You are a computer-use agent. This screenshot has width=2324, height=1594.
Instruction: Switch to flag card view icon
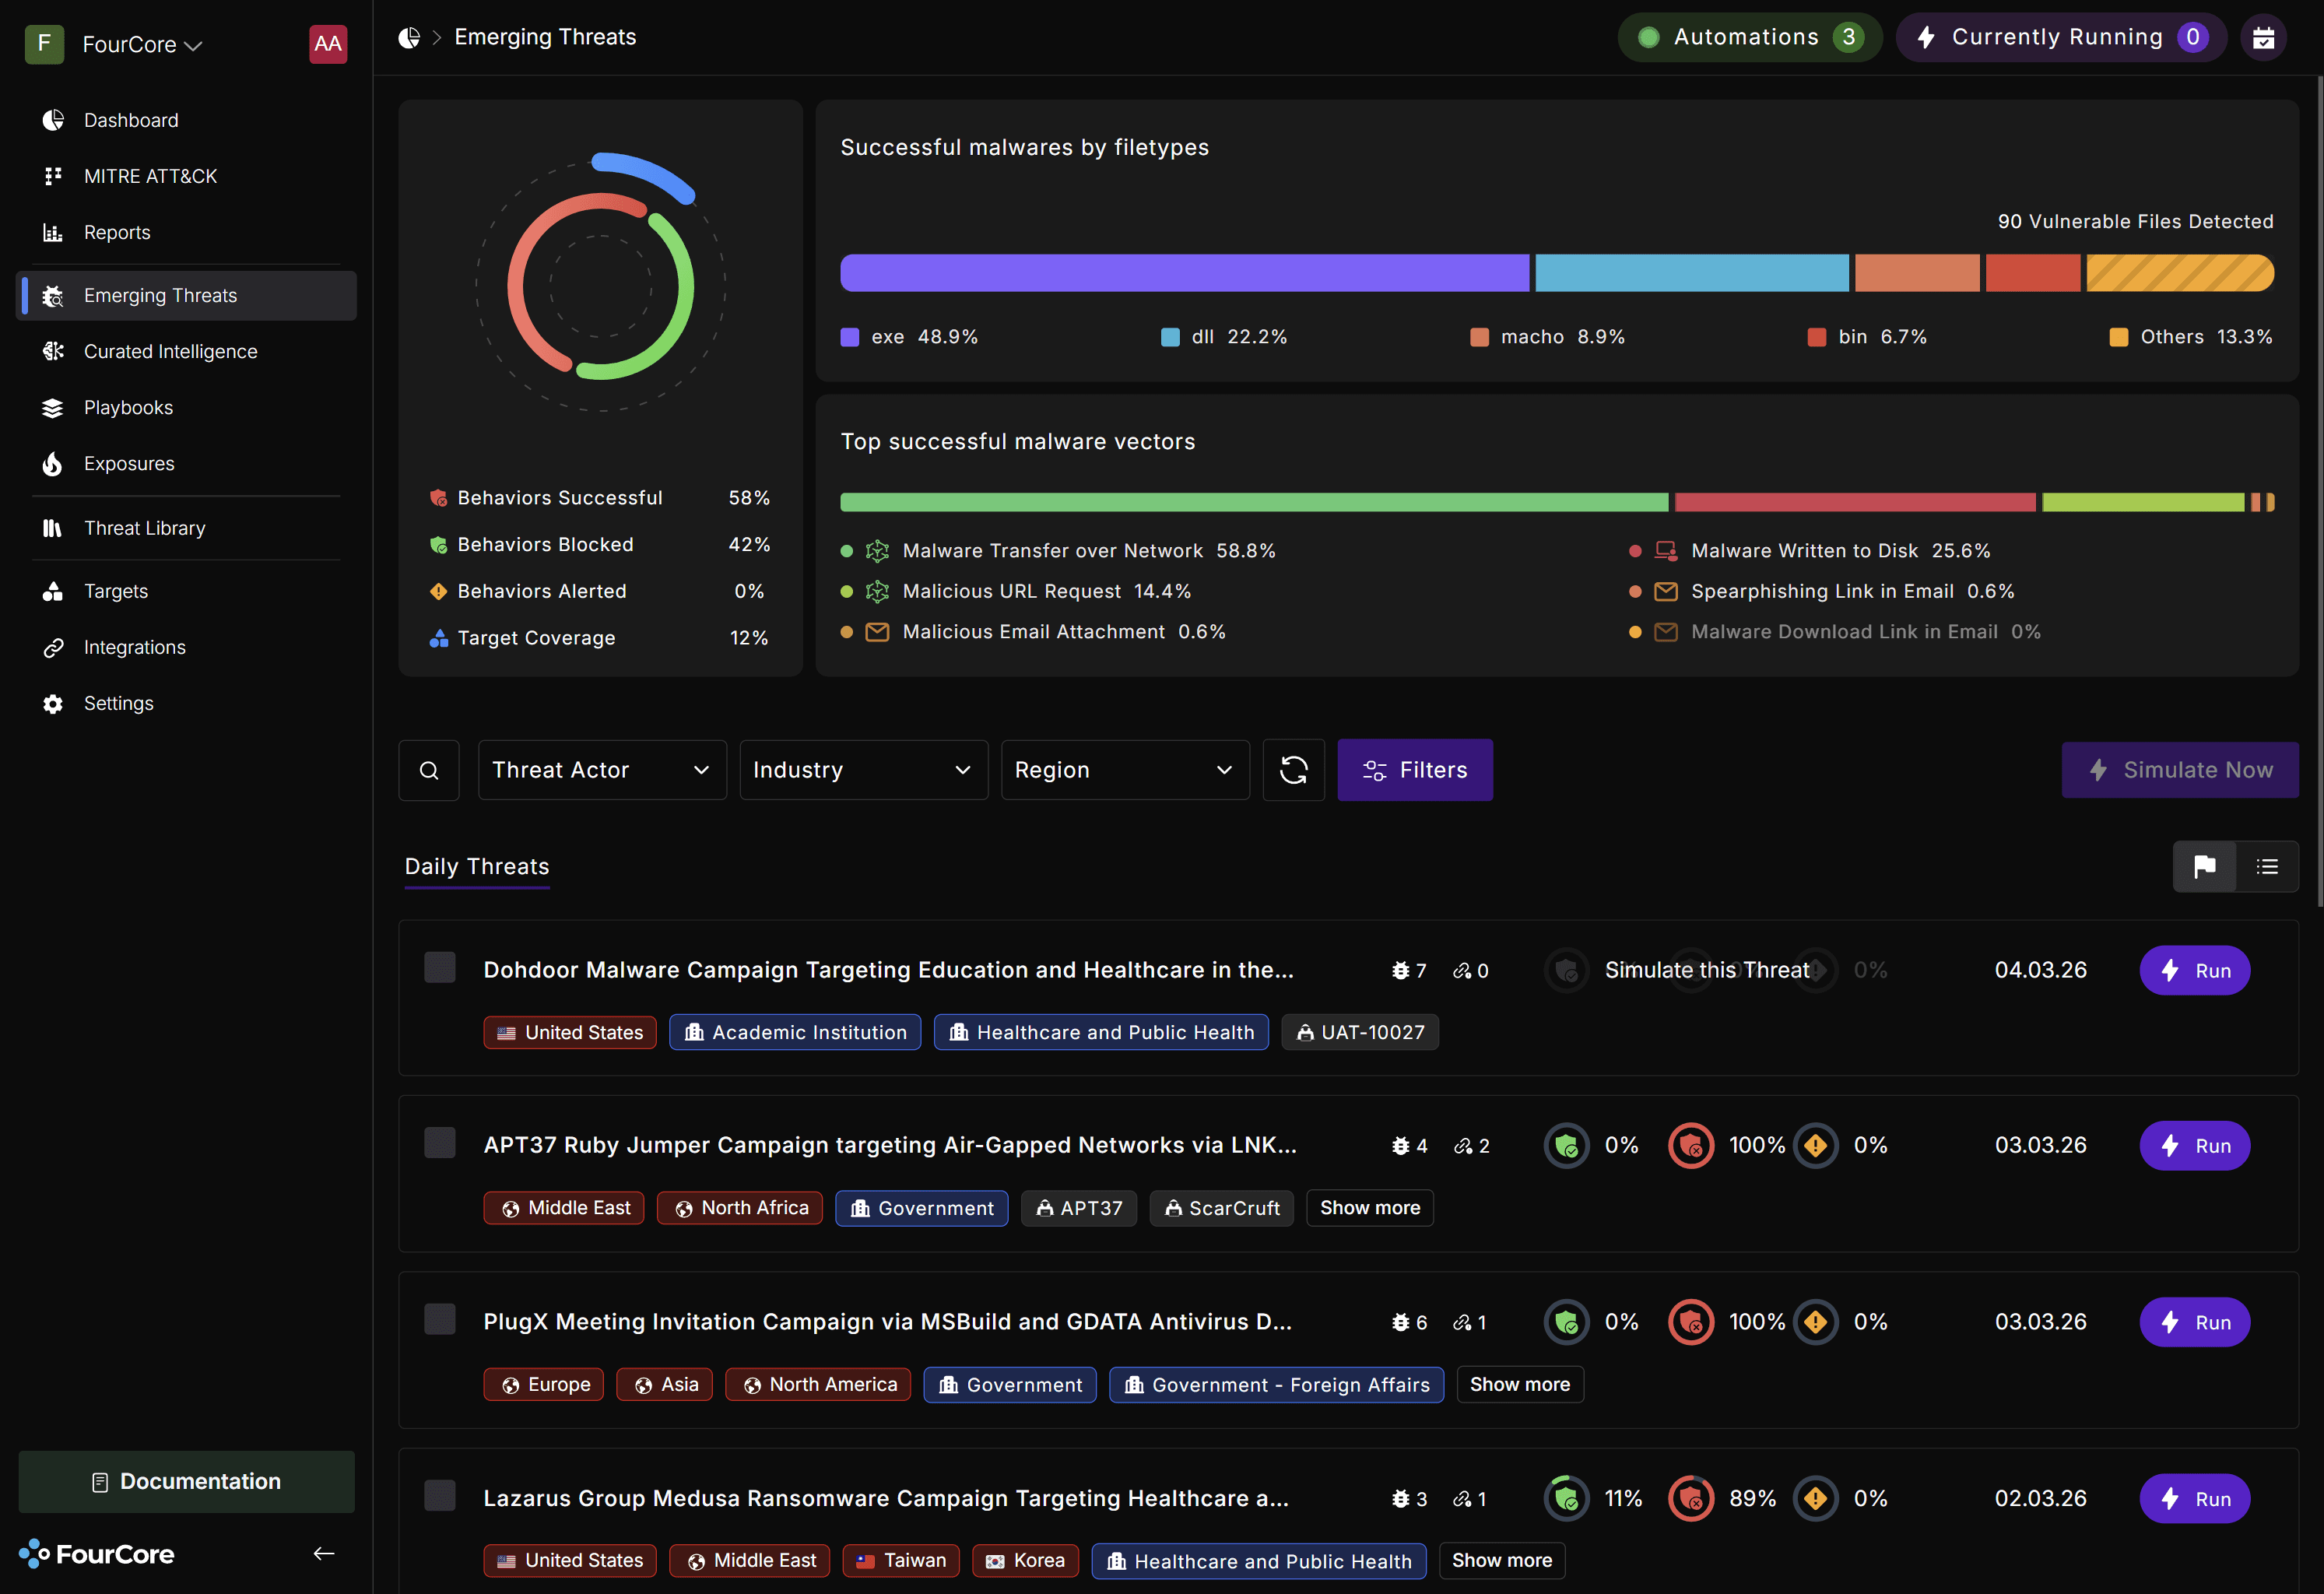[x=2204, y=866]
